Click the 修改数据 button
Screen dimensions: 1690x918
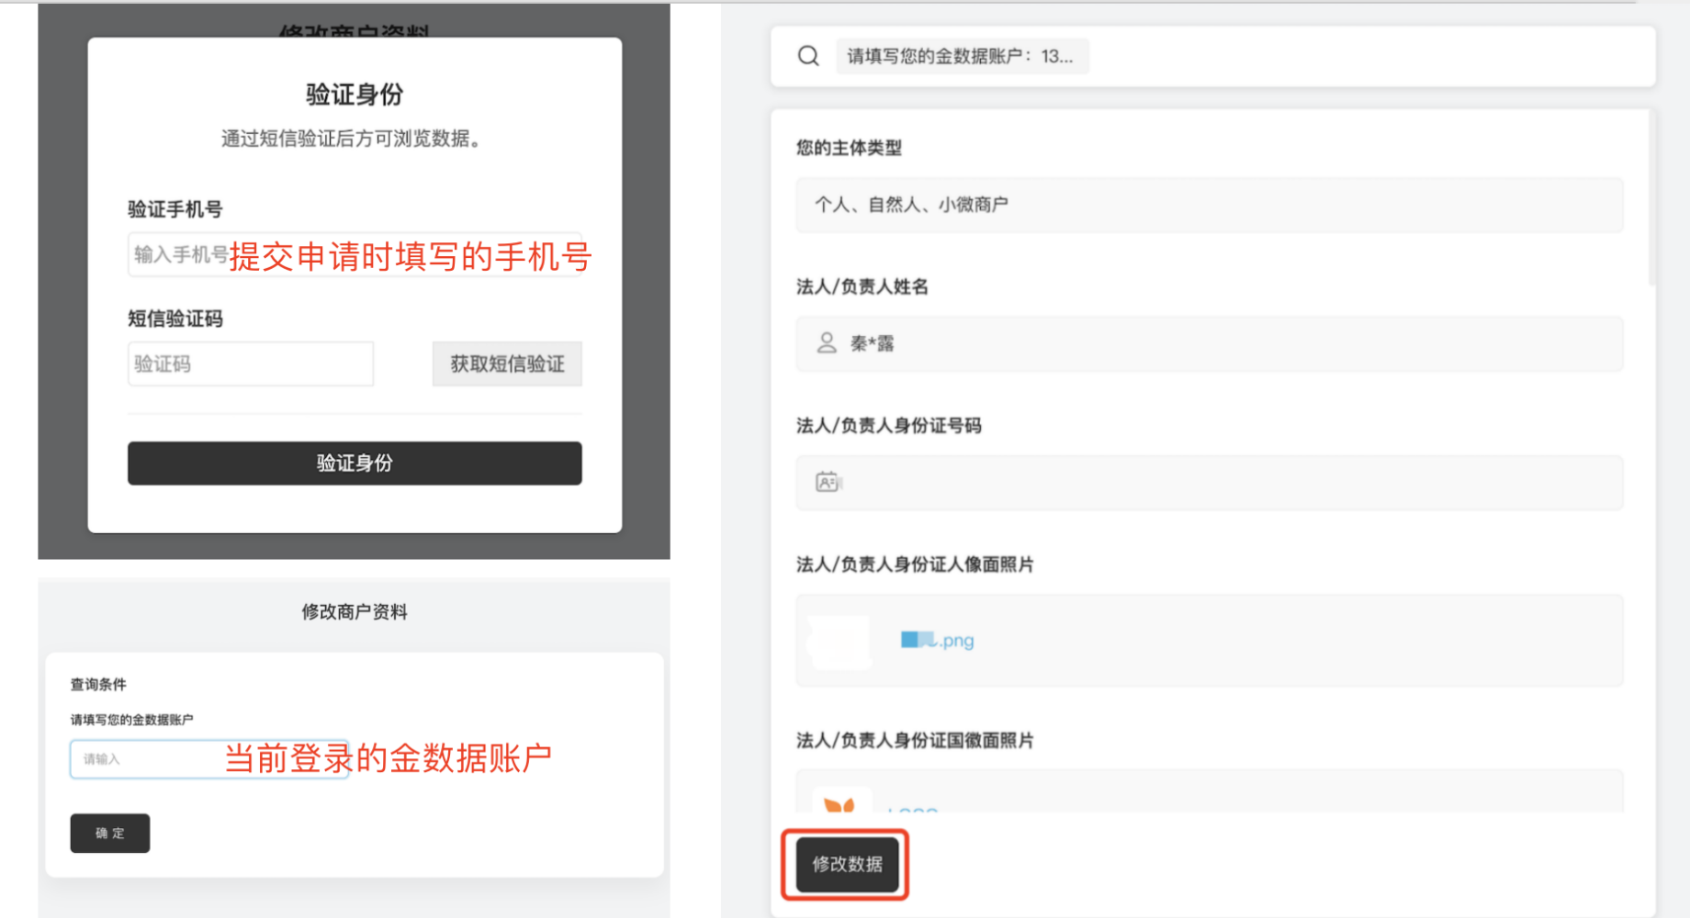tap(846, 864)
